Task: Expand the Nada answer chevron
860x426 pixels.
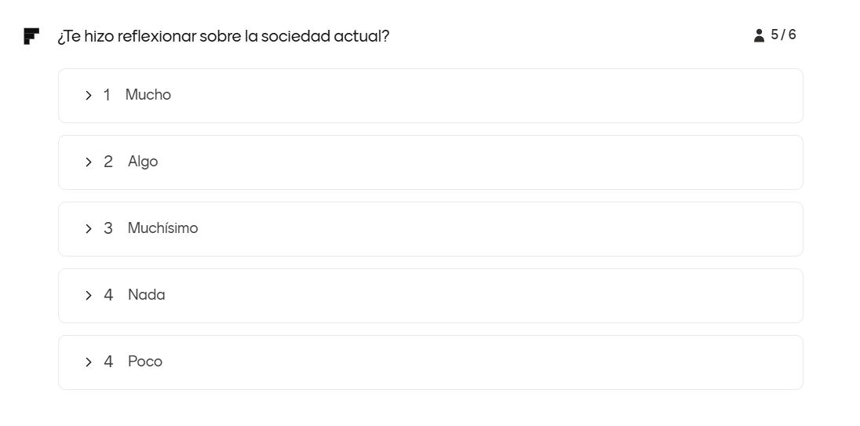Action: pos(89,296)
